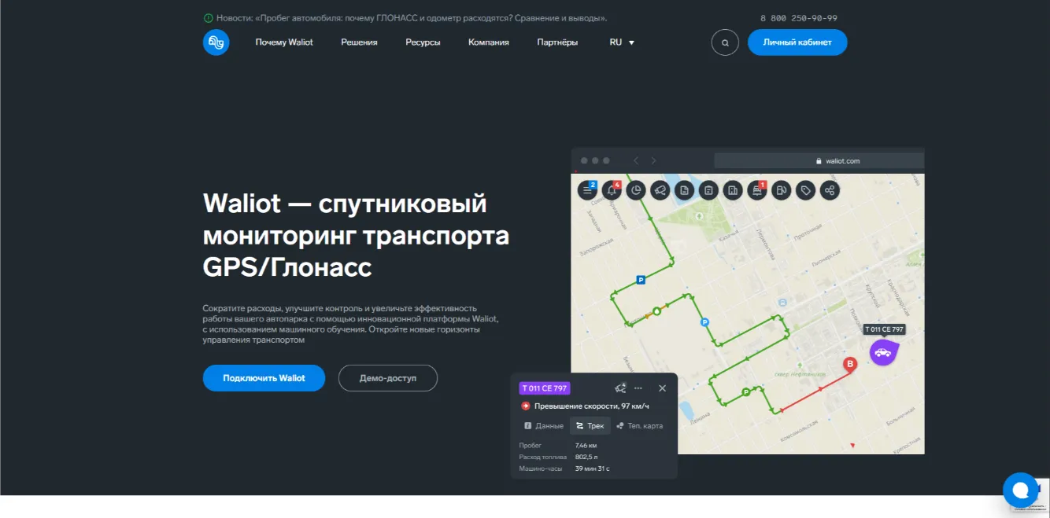Viewport: 1050px width, 518px height.
Task: Click the red speeding route segment on the map
Action: [x=815, y=391]
